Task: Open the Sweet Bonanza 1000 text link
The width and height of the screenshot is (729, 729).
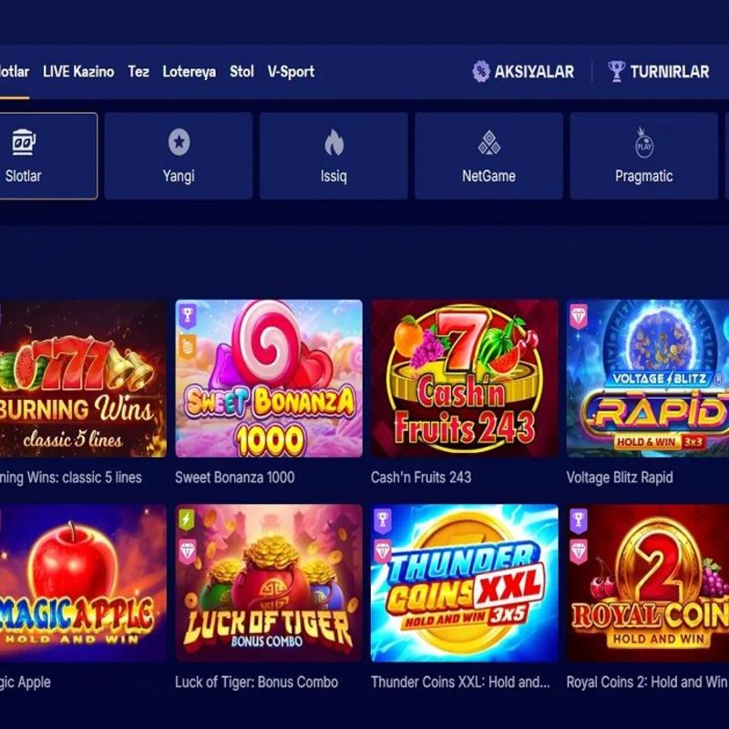Action: coord(235,477)
